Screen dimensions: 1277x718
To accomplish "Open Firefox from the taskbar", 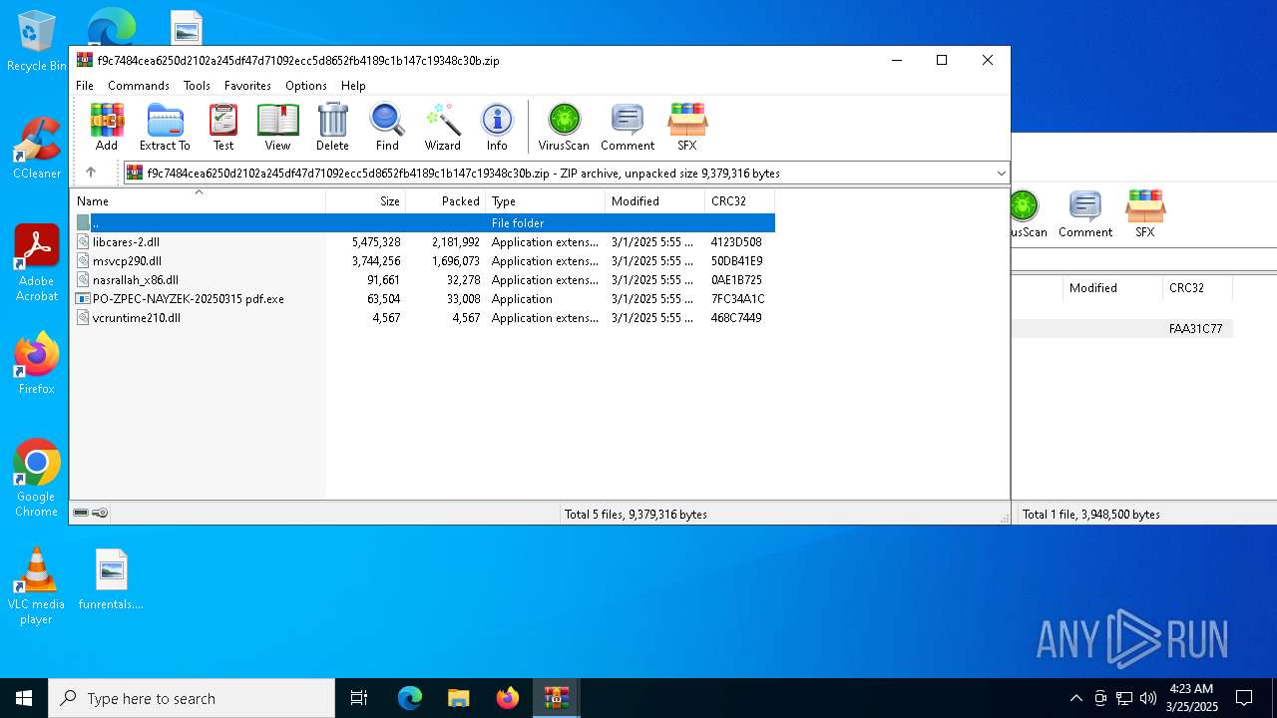I will [x=508, y=698].
